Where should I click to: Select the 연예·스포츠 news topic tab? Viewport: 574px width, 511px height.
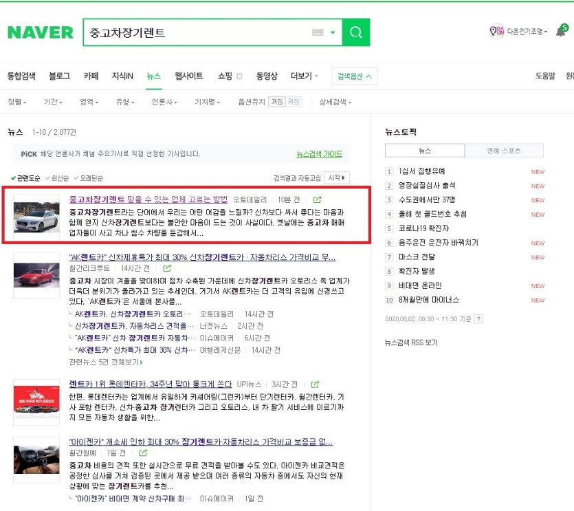(x=503, y=150)
